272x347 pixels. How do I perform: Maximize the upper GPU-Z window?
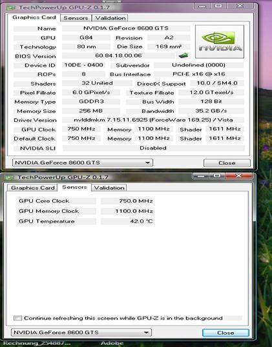[x=218, y=6]
